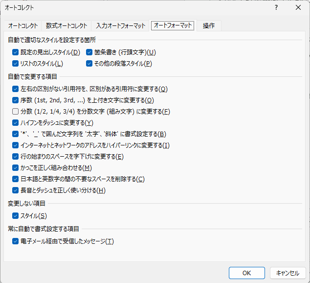
Task: Open the 操作 tab
Action: coord(209,26)
